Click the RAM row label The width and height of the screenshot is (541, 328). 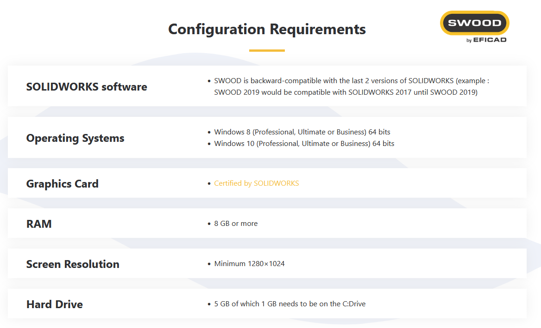(39, 224)
